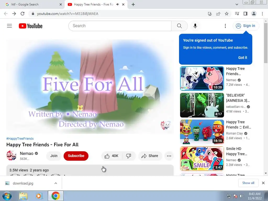Expand download.jpg options chevron
The image size is (268, 201).
point(56,183)
